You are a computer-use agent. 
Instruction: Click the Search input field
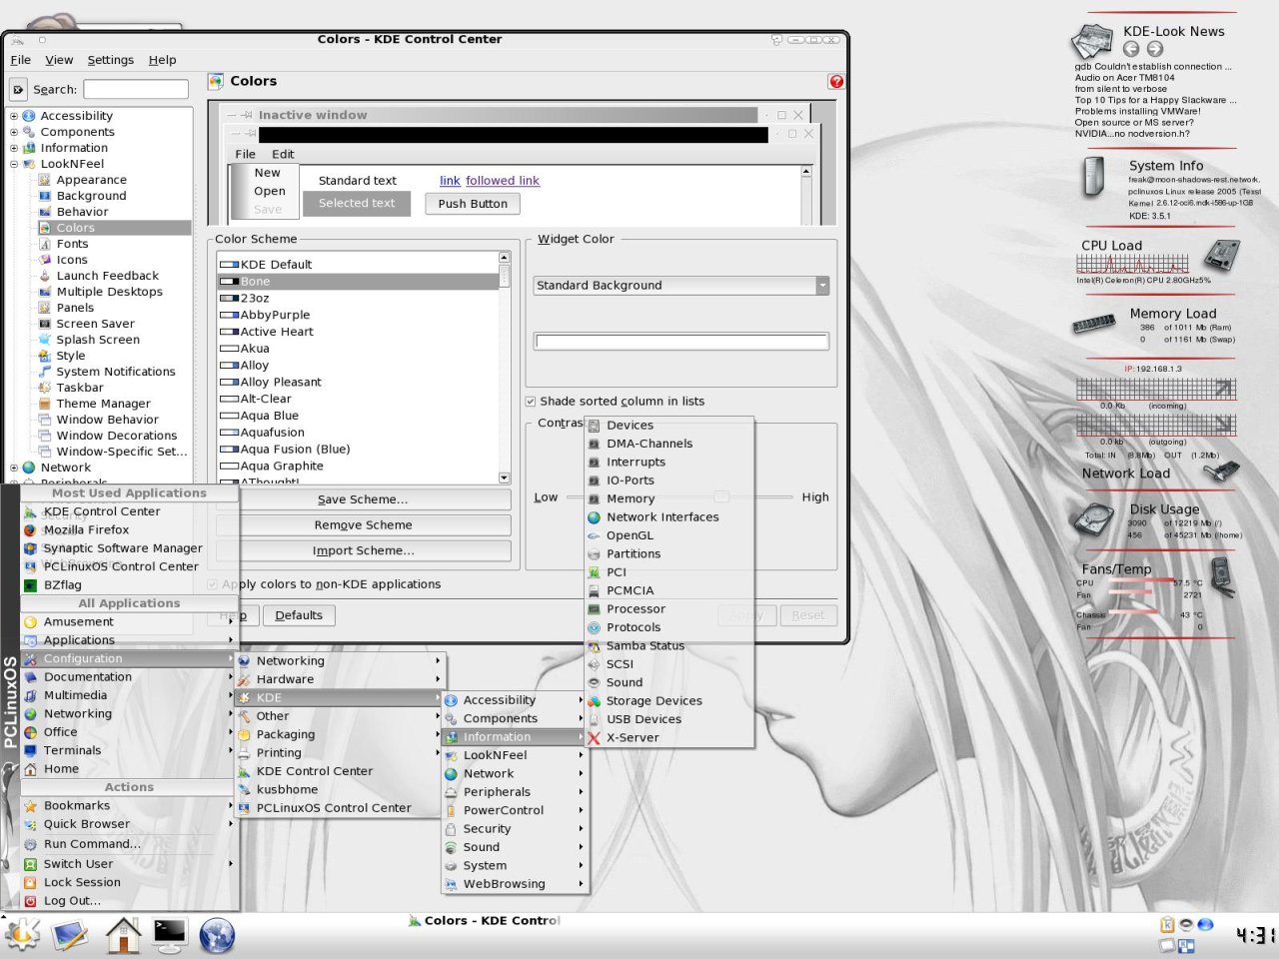coord(136,89)
